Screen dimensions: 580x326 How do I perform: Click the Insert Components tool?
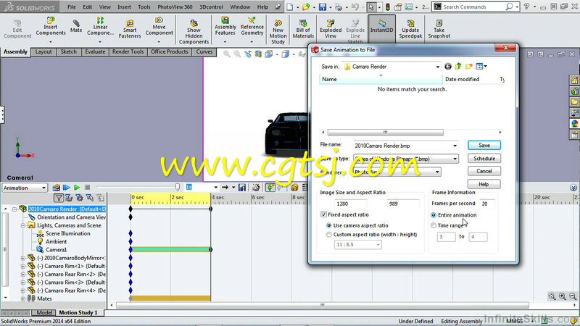[51, 27]
